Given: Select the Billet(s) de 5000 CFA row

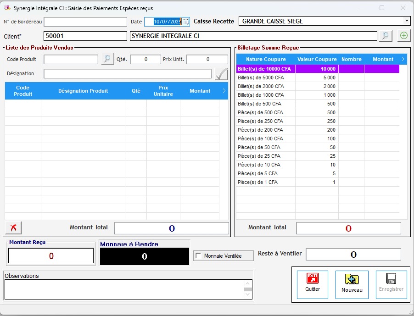Looking at the screenshot, I should point(266,78).
